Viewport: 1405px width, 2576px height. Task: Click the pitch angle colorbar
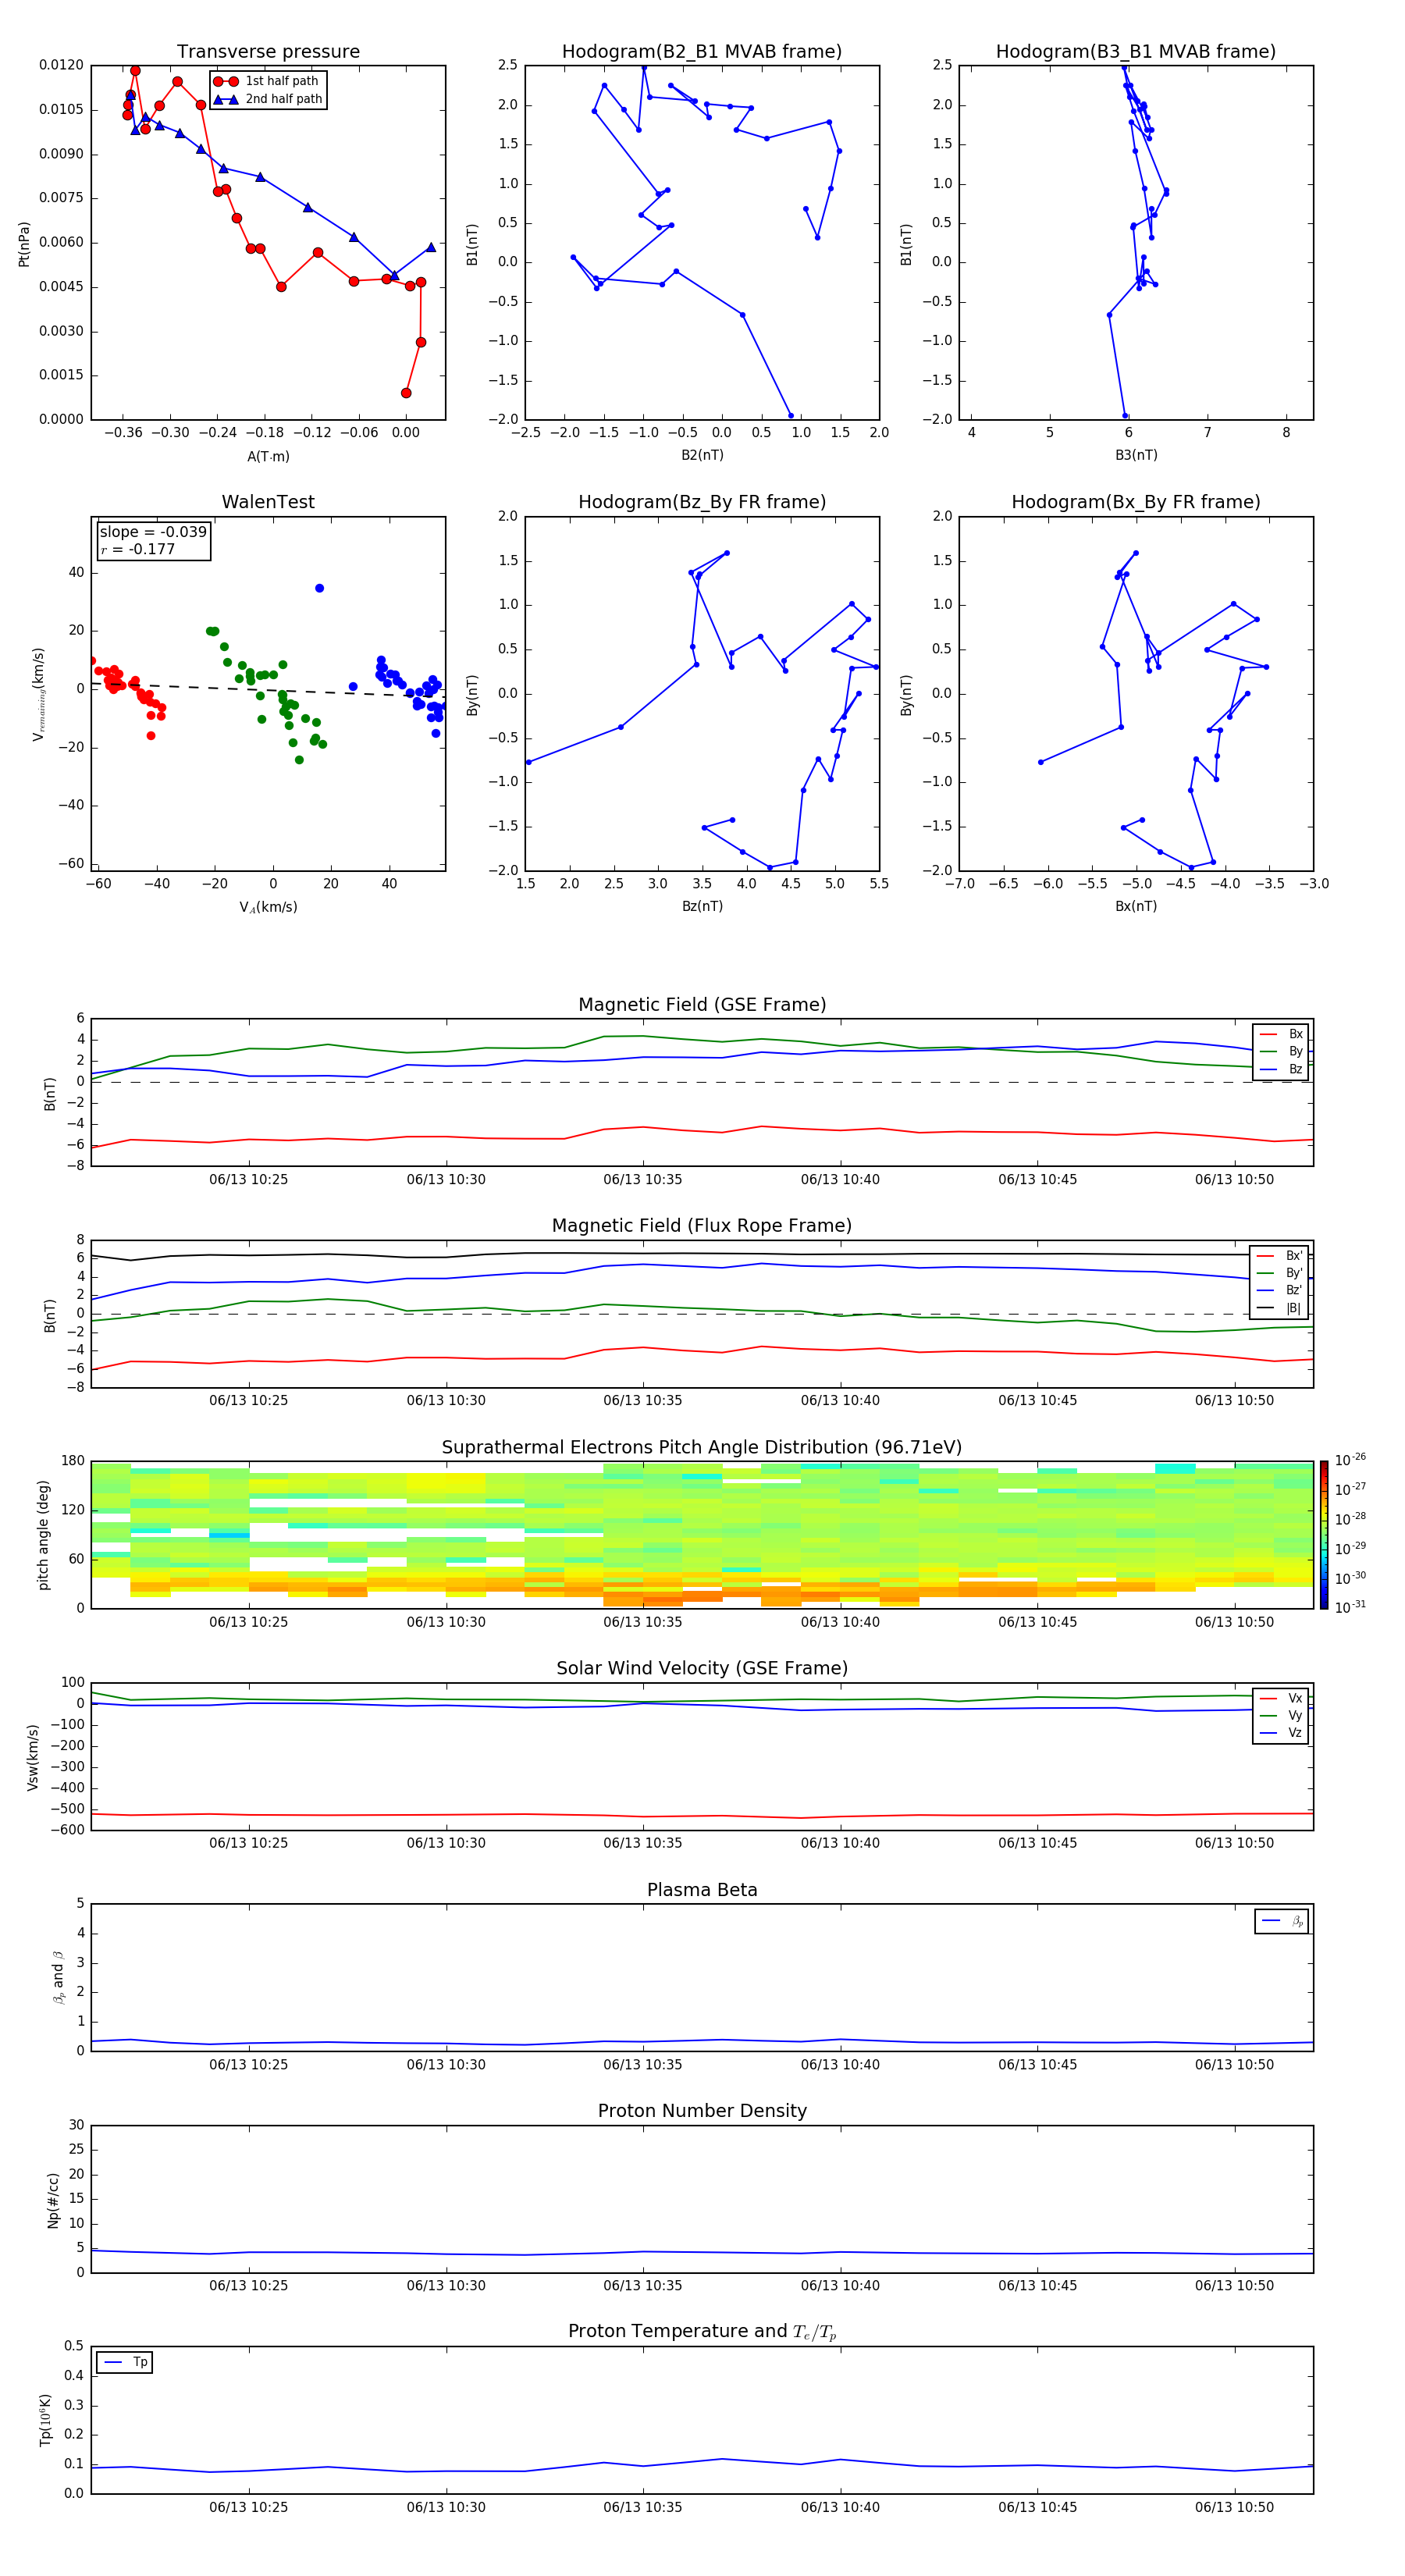(x=1323, y=1535)
